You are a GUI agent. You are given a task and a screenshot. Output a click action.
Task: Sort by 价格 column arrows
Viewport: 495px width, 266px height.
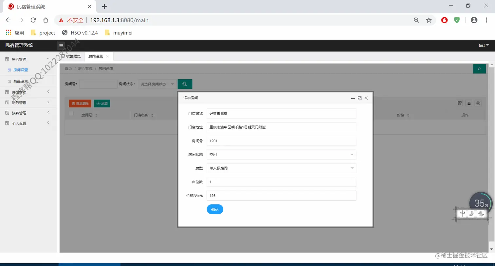click(408, 116)
